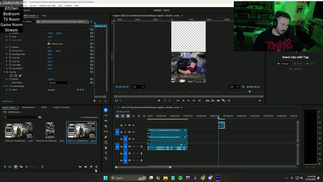Click the Lift button in Program monitor
Screen dimensions: 323x182
point(207,101)
